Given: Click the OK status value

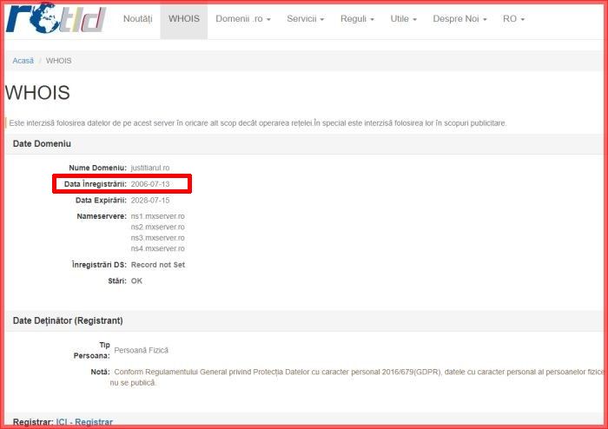Looking at the screenshot, I should click(136, 281).
